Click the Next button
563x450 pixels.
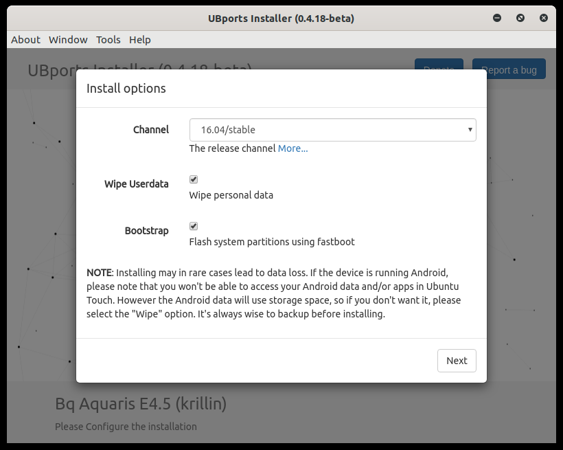tap(457, 361)
